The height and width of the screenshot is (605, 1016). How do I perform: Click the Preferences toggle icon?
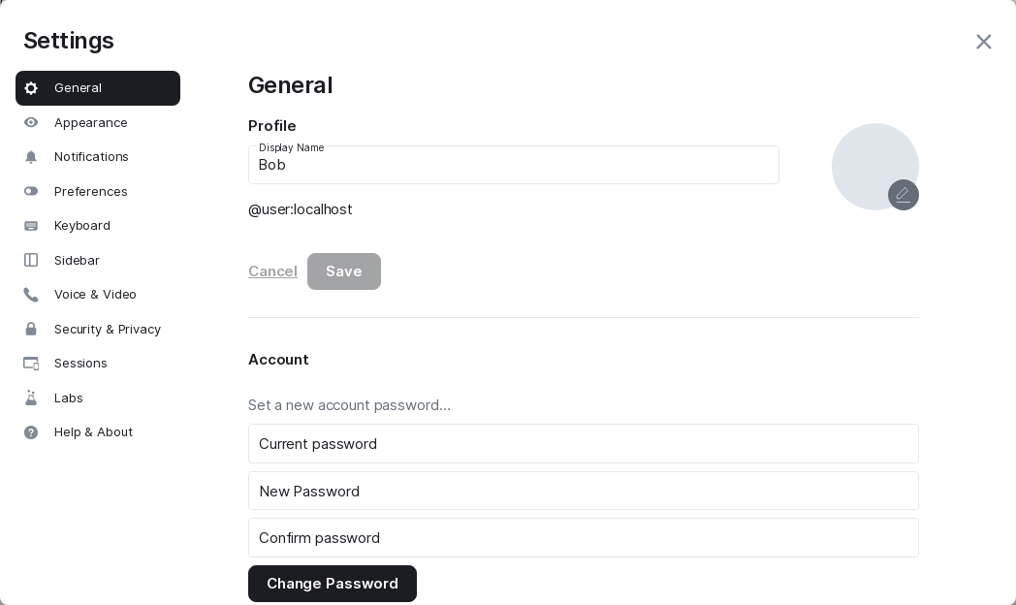click(31, 192)
